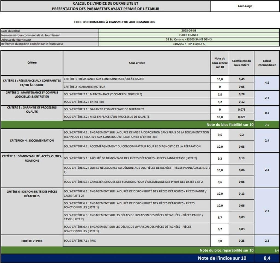Screen dimensions: 280x263
Task: Select the 53 Bd Ornano address cell
Action: (x=189, y=39)
